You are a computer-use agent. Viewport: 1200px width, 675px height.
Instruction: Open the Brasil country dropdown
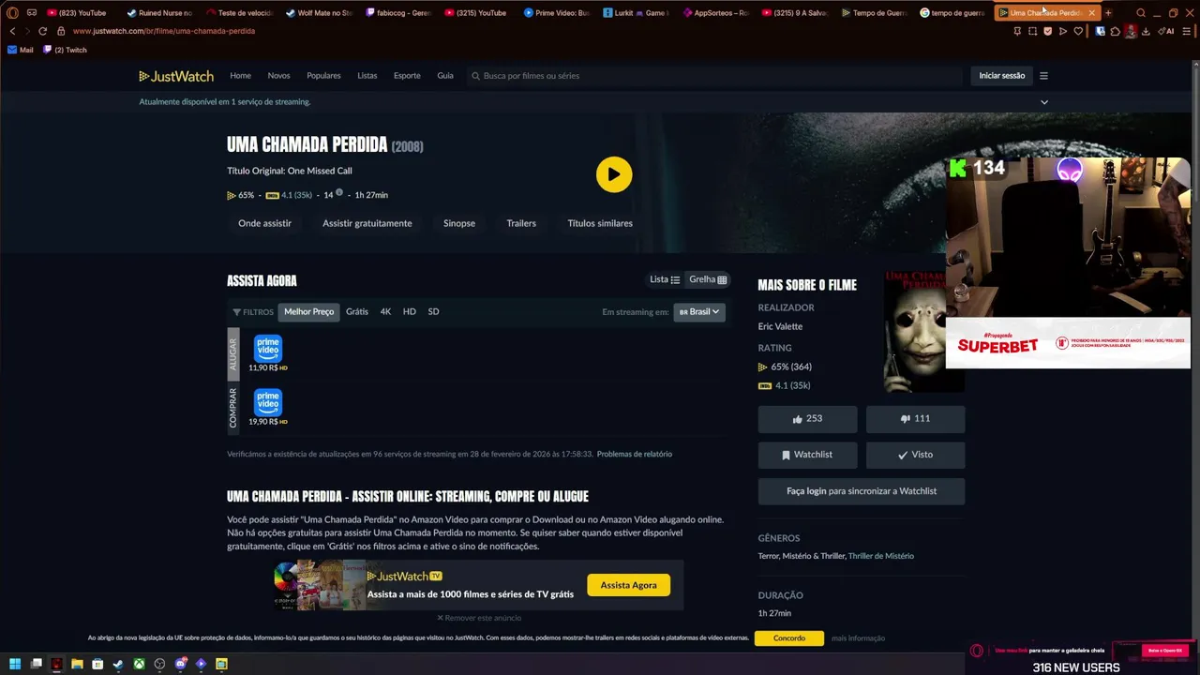coord(699,312)
